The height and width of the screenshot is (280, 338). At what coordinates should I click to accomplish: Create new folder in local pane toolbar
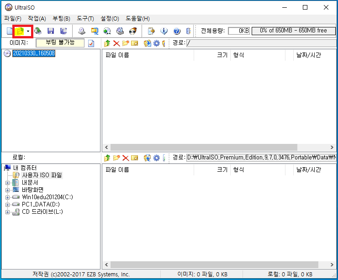[116, 158]
